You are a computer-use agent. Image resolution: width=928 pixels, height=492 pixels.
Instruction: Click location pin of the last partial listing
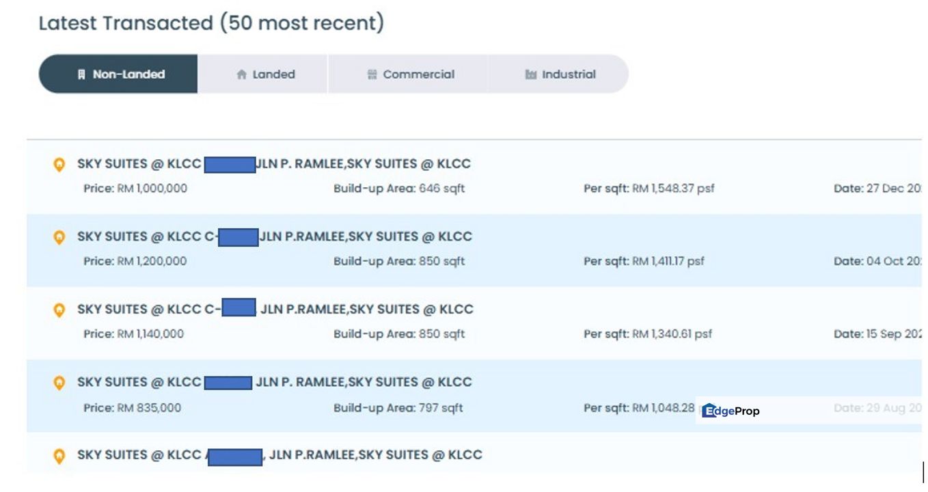tap(59, 456)
